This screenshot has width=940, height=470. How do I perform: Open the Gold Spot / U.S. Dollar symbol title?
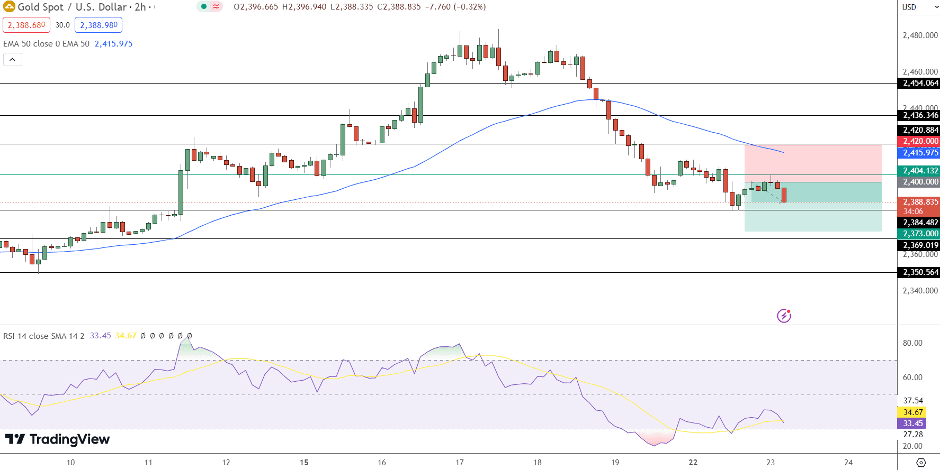tap(72, 7)
